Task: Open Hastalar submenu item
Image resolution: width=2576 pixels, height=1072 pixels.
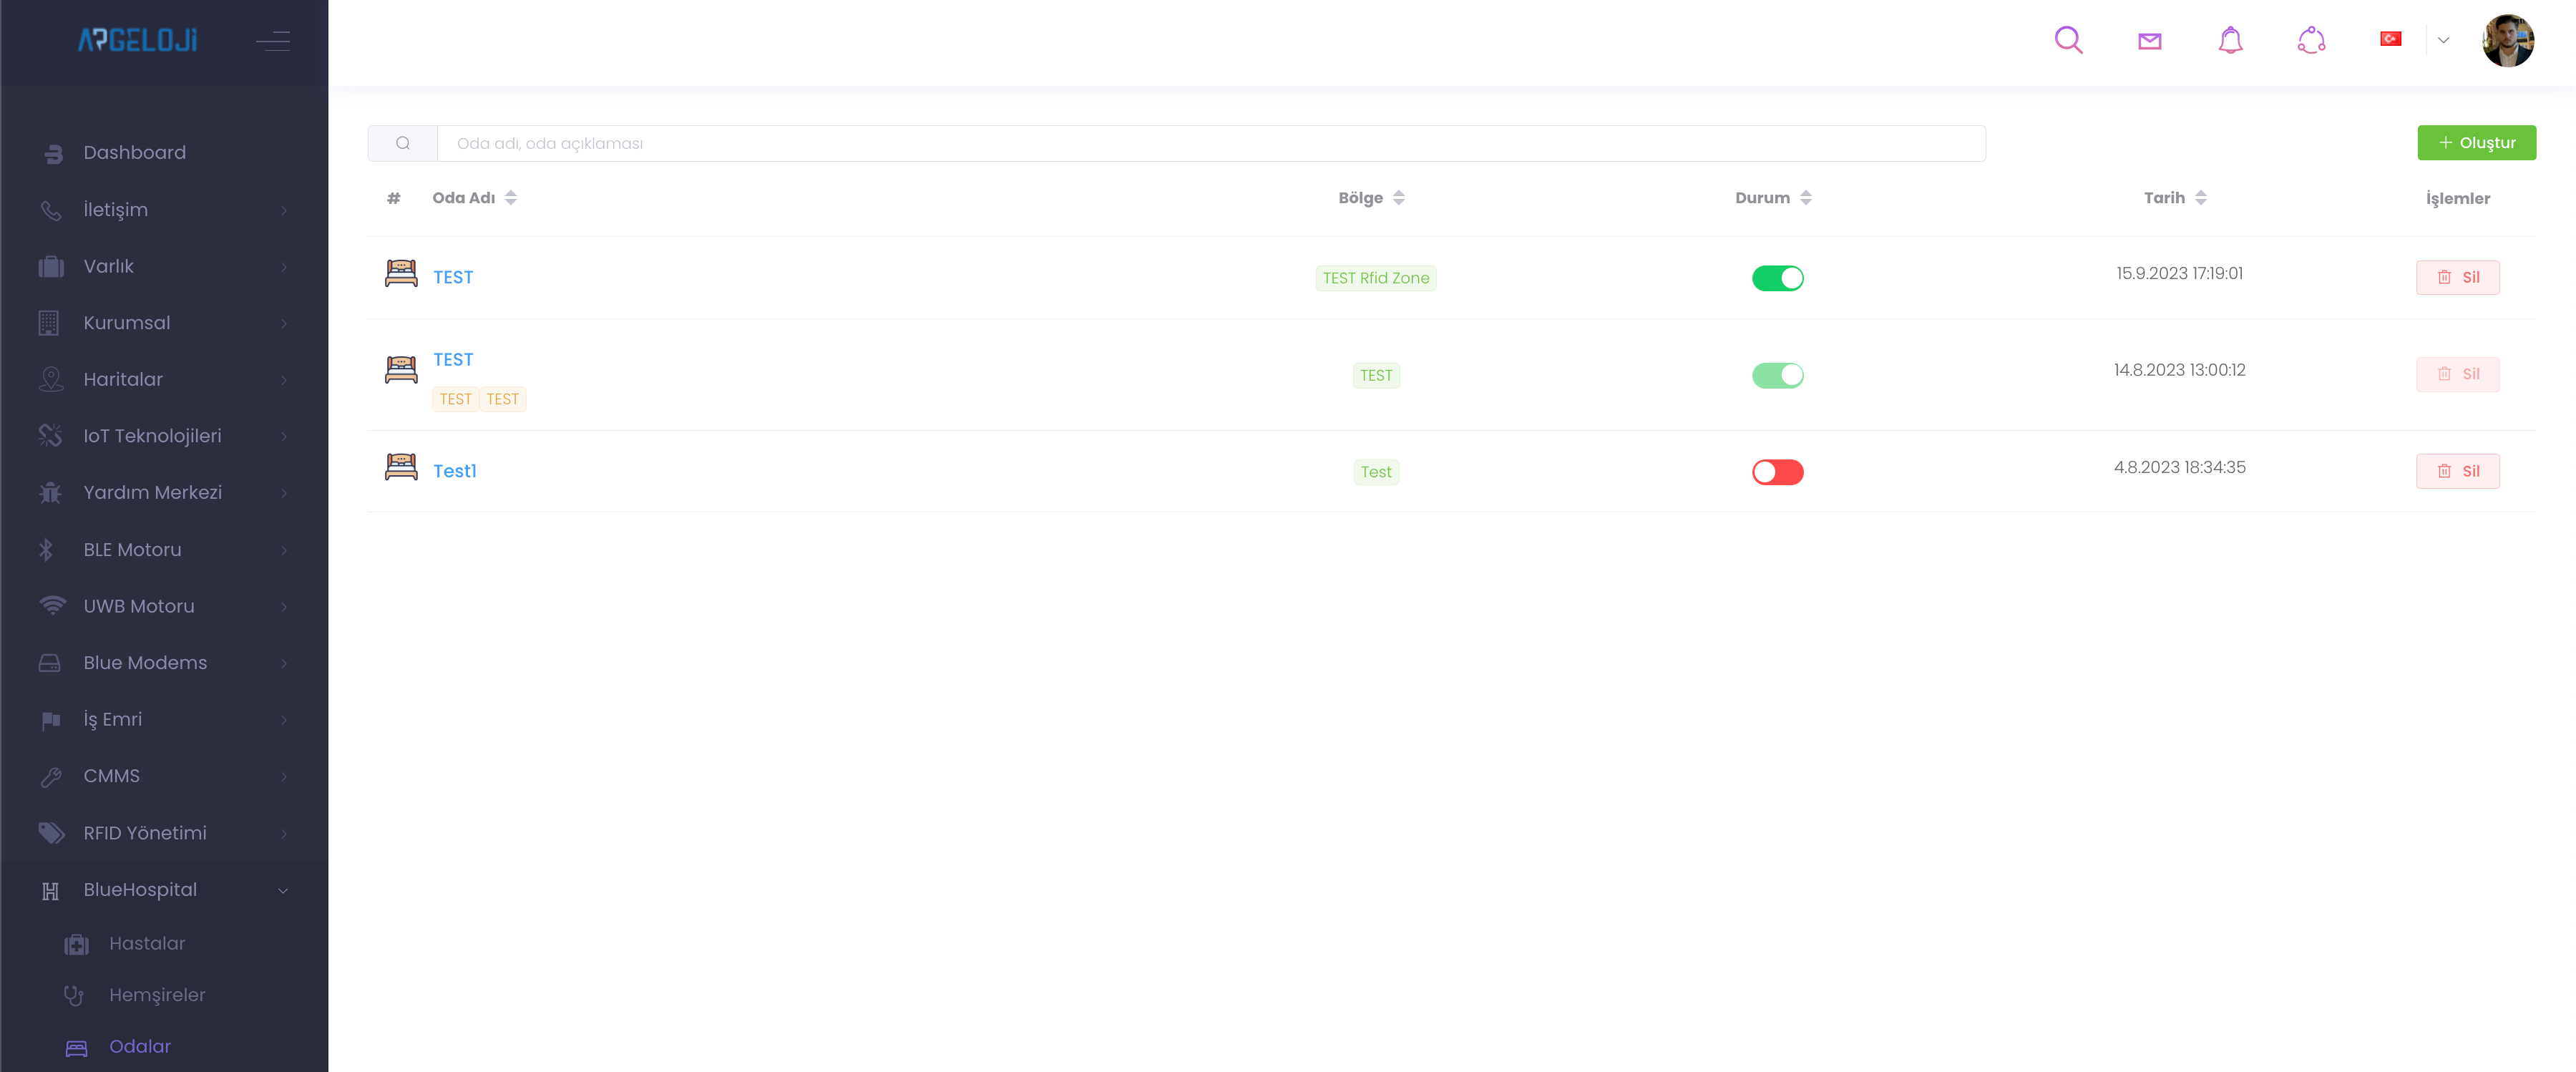Action: (147, 943)
